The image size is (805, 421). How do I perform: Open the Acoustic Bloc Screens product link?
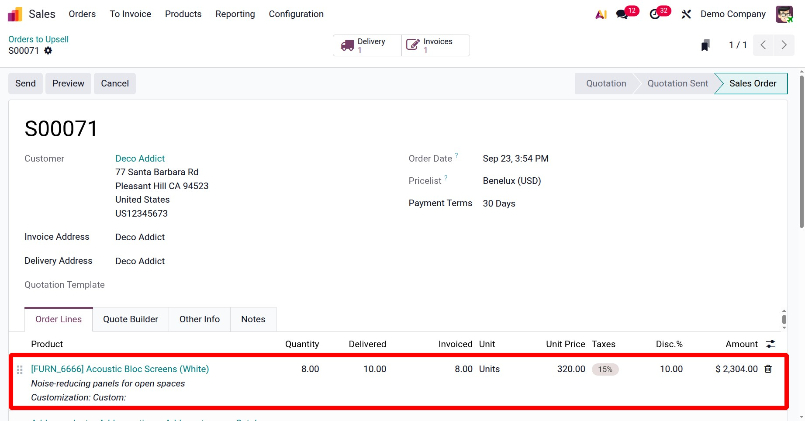pyautogui.click(x=120, y=369)
